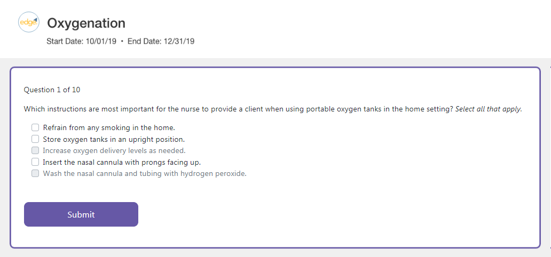Click the 'Refrain from any smoking in the home' label

[109, 127]
